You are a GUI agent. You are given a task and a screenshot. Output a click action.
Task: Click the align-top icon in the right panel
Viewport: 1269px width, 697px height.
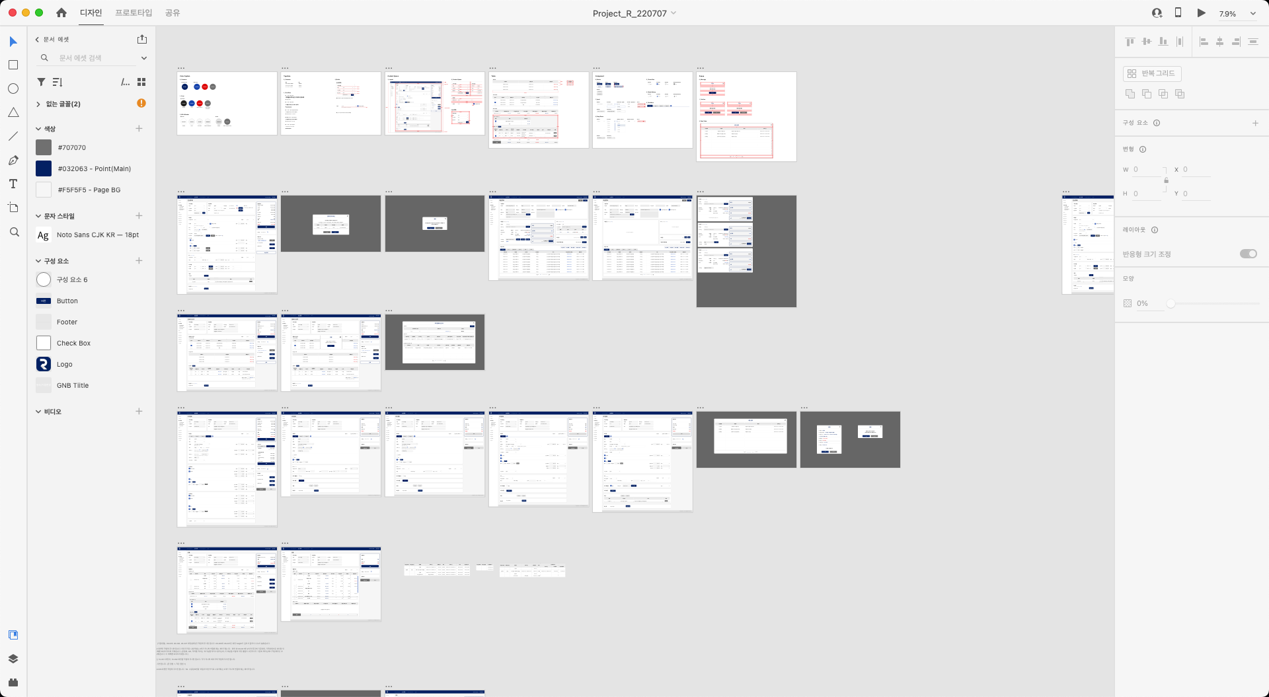(x=1130, y=41)
